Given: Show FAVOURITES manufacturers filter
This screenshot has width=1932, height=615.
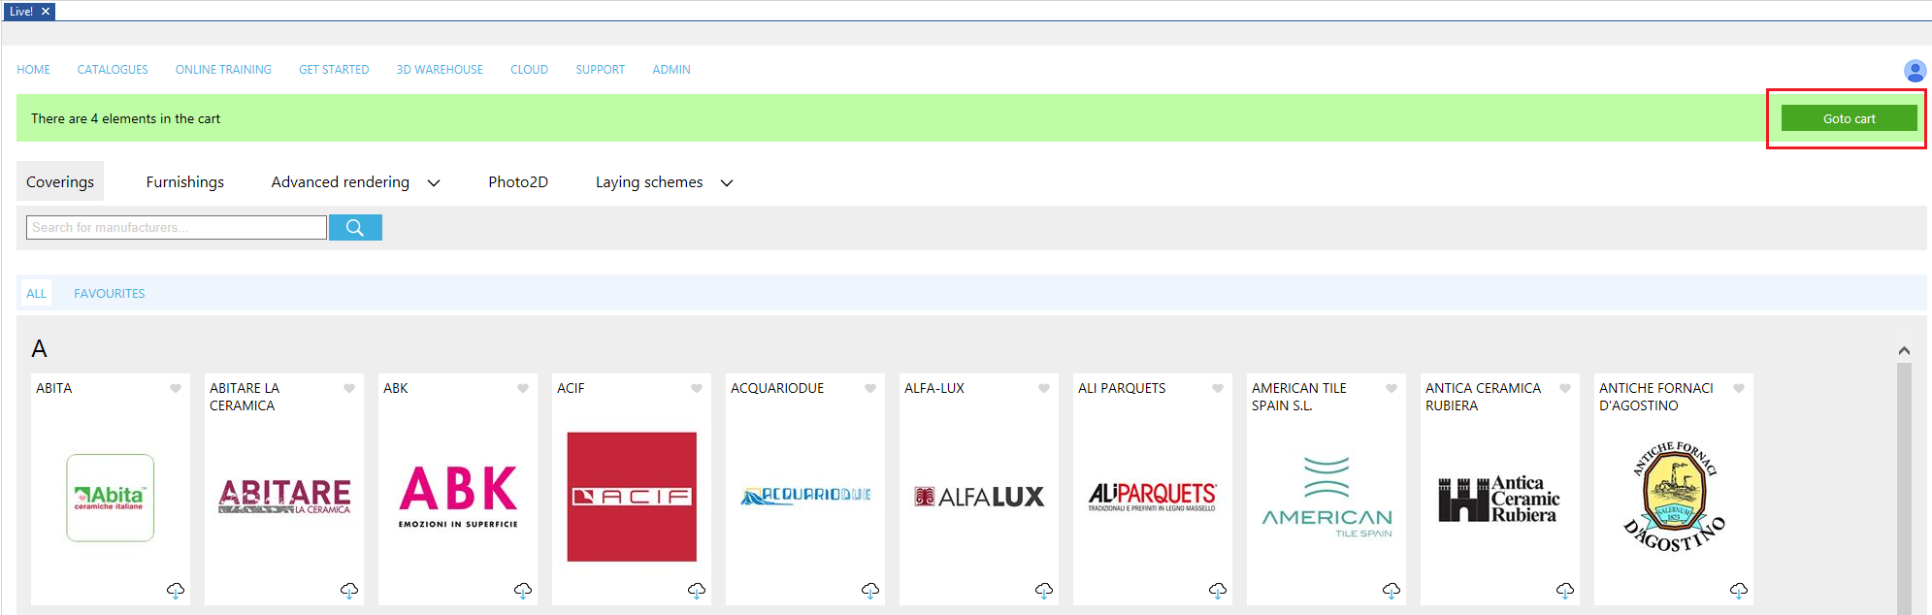Looking at the screenshot, I should pyautogui.click(x=110, y=294).
